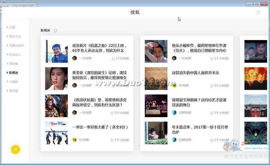Select the 日报 channel in the sidebar
This screenshot has width=270, height=165.
(x=12, y=27)
